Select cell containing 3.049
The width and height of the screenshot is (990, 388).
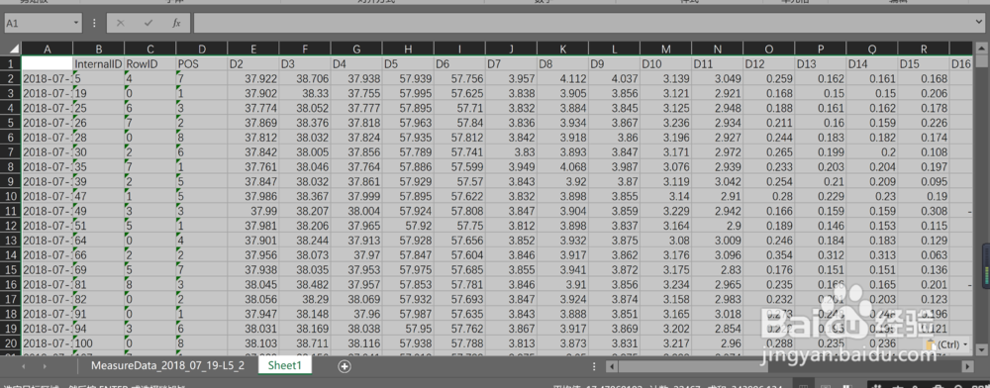[x=718, y=79]
